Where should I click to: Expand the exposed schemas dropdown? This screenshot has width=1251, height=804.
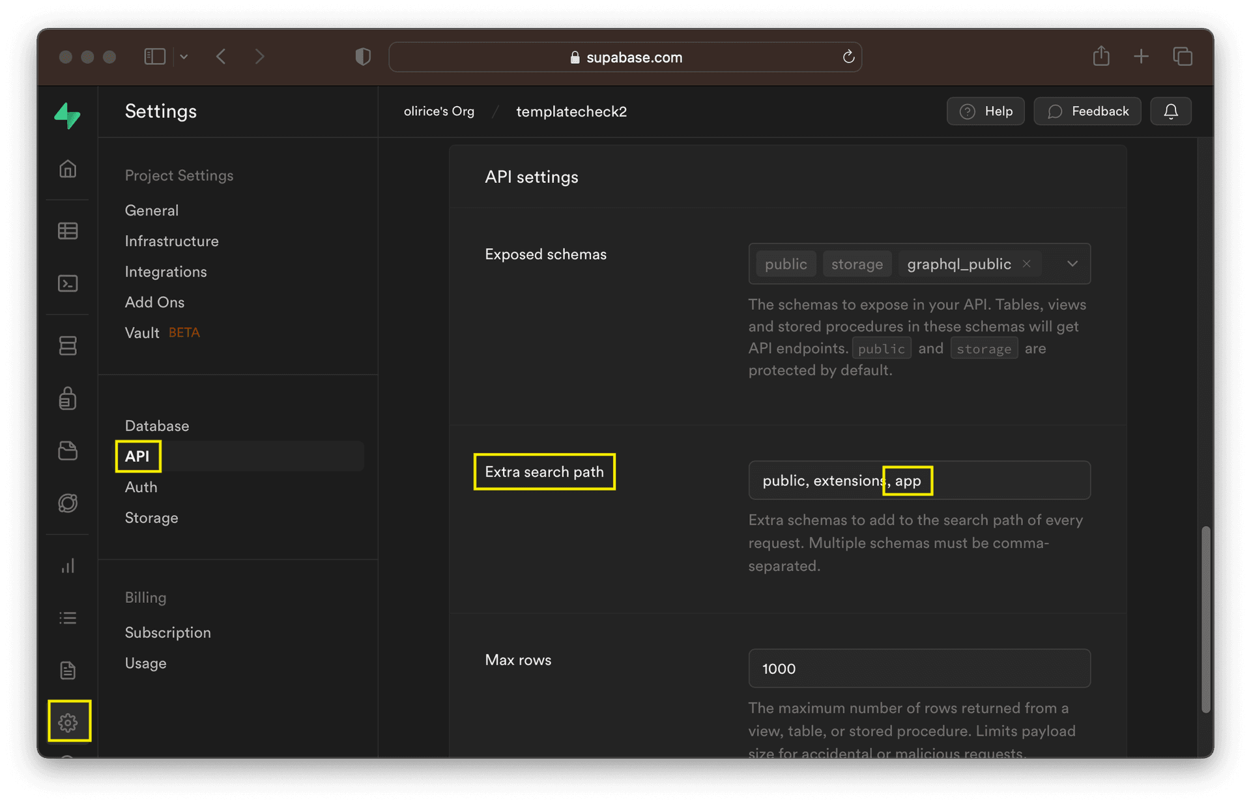pos(1072,264)
